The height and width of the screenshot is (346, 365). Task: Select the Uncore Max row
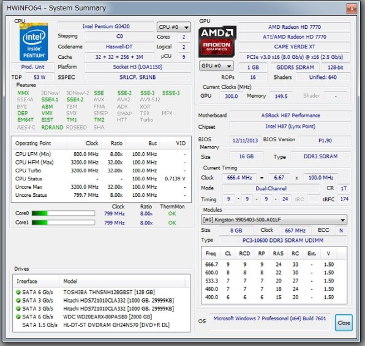[101, 187]
